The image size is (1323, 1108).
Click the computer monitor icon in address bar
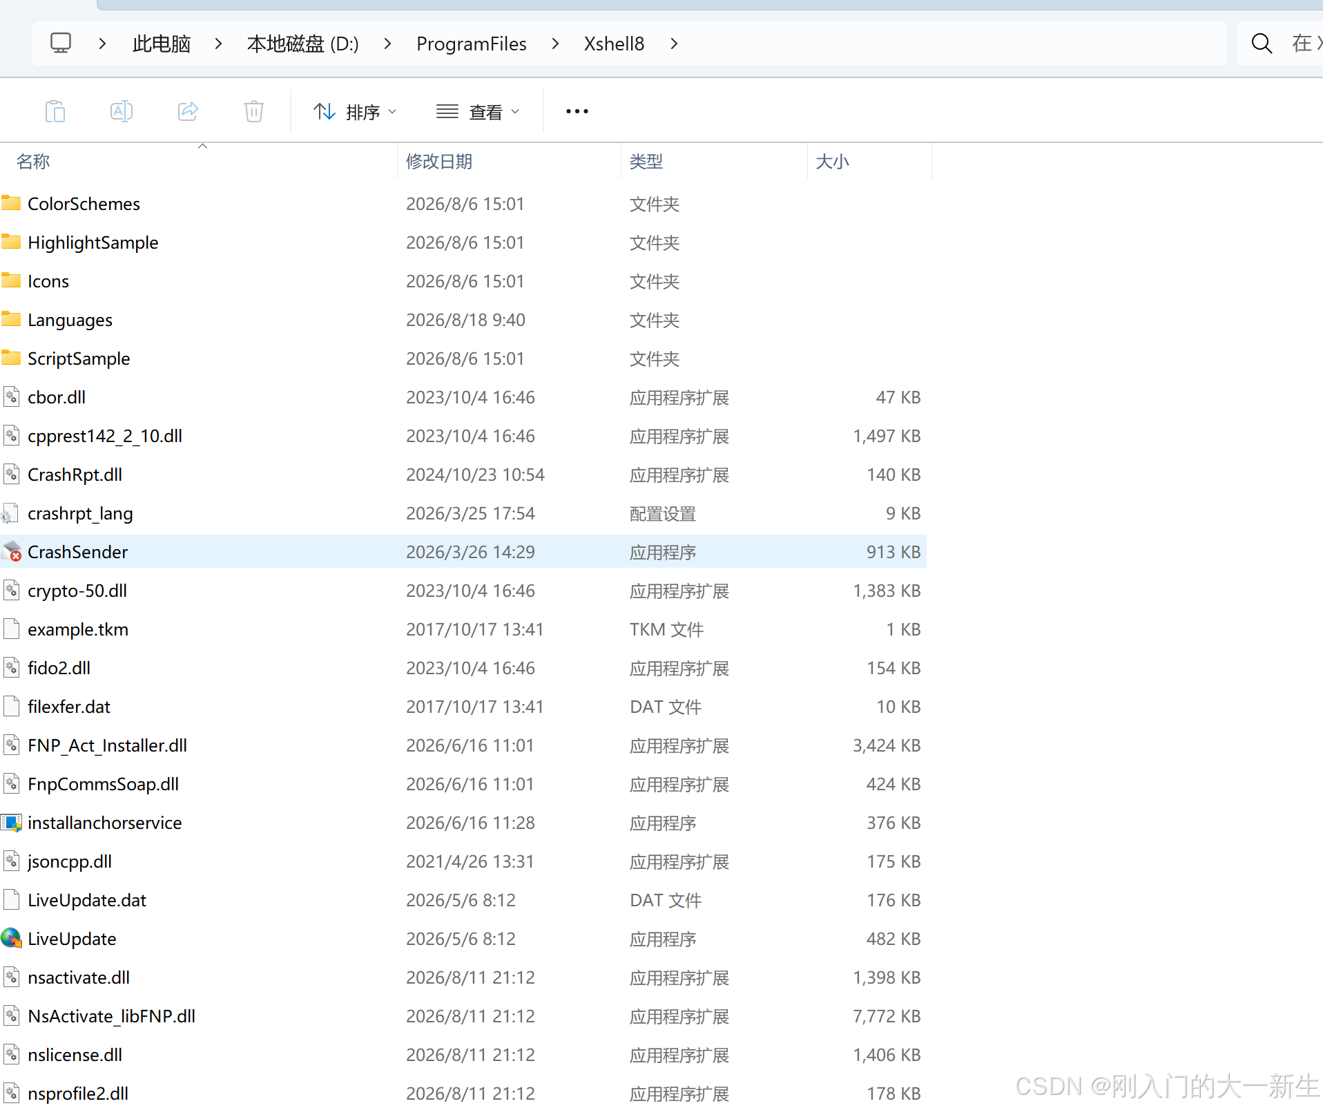61,44
